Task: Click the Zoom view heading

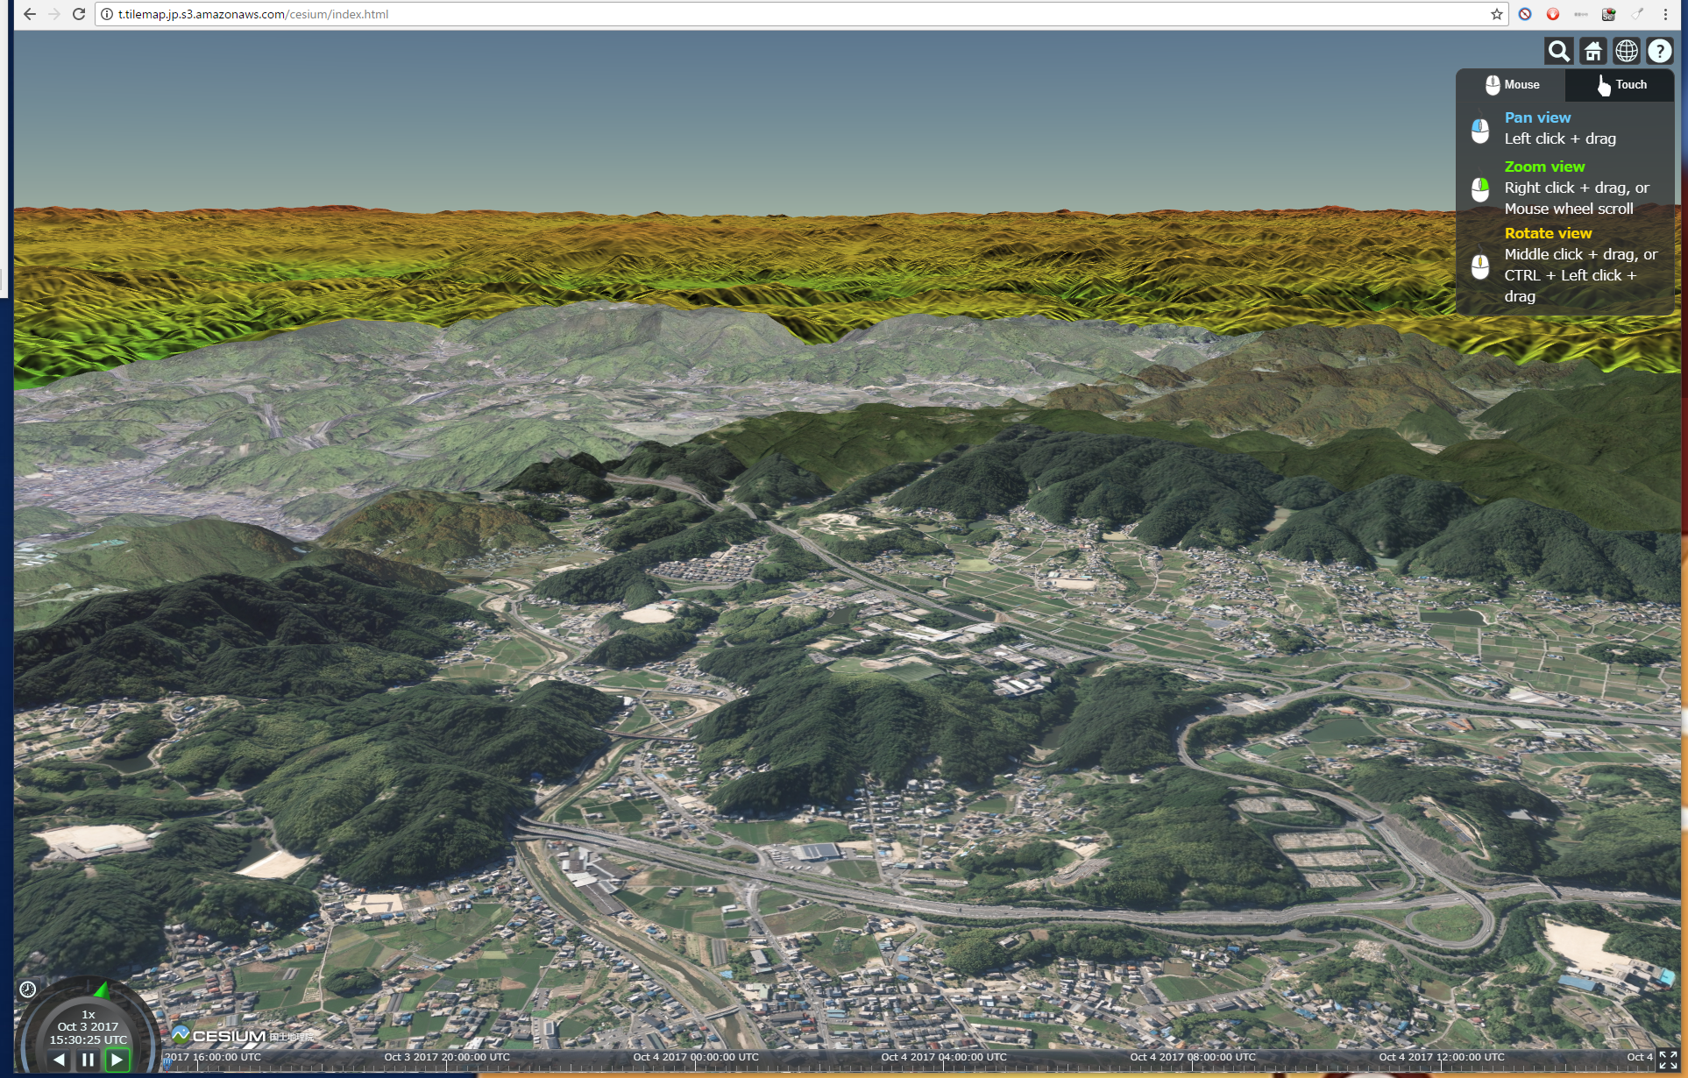Action: 1544,167
